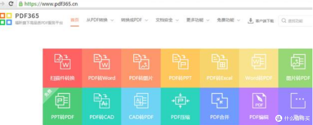313x125 pixels.
Task: Click the PDF365 colored squares logo
Action: click(x=6, y=19)
